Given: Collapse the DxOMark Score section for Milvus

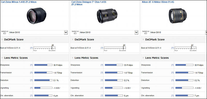Looking at the screenshot, I should [2, 40].
